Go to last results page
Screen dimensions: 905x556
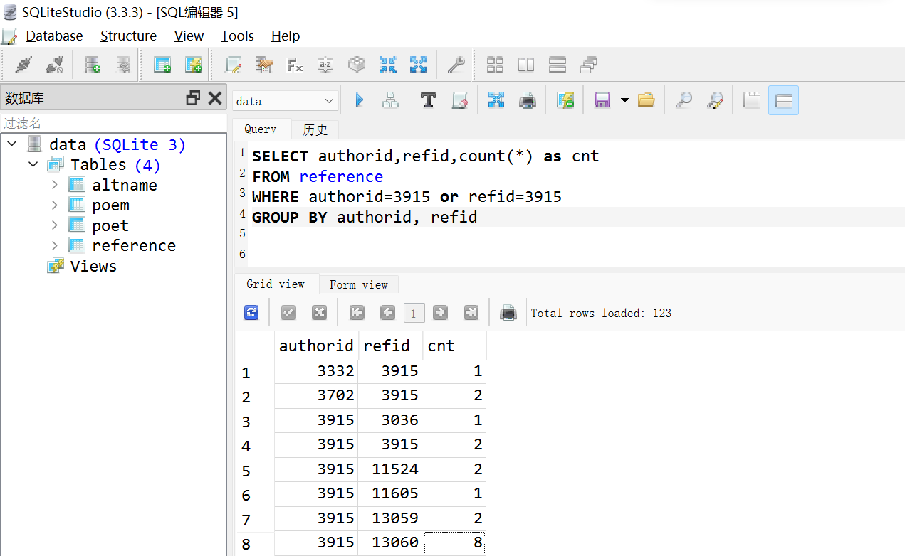[x=471, y=313]
